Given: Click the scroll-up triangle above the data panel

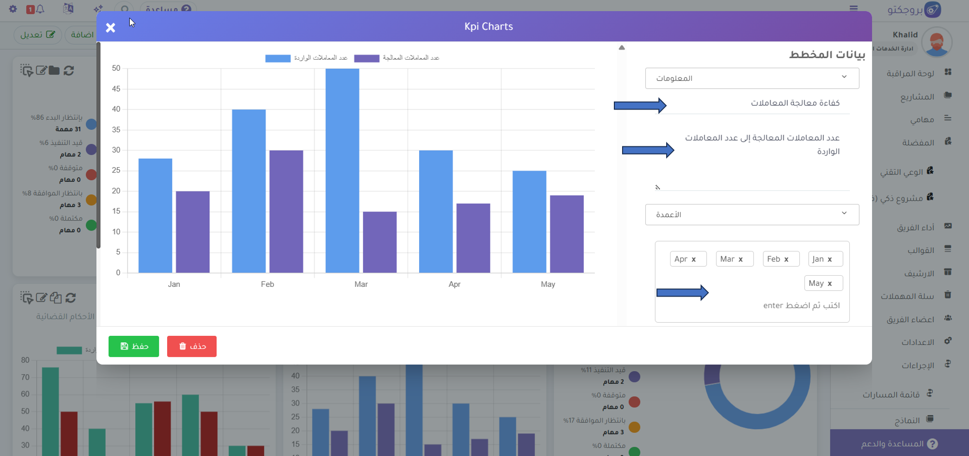Looking at the screenshot, I should point(622,47).
